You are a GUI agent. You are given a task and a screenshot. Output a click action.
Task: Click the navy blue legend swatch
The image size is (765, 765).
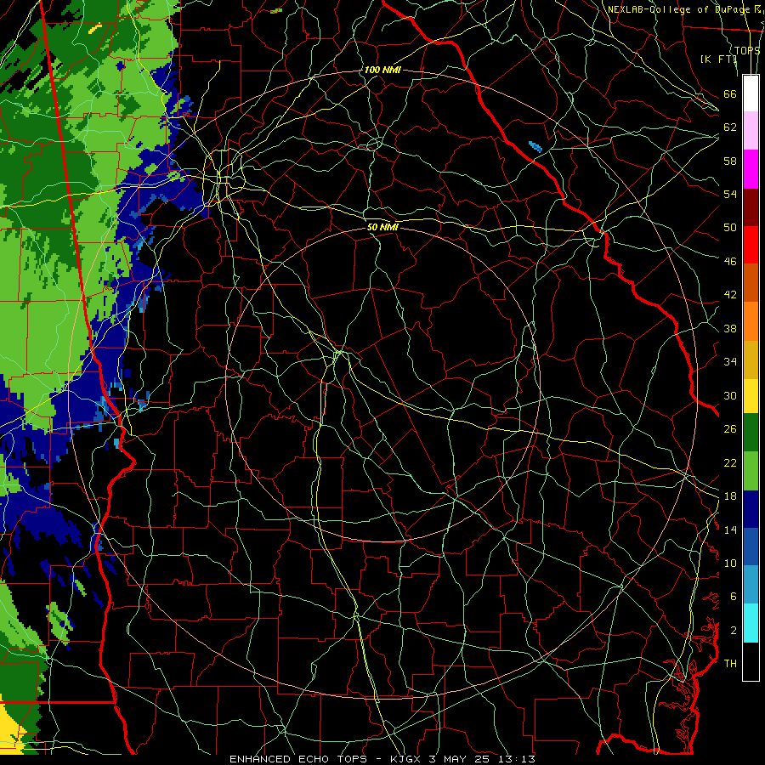pyautogui.click(x=751, y=509)
